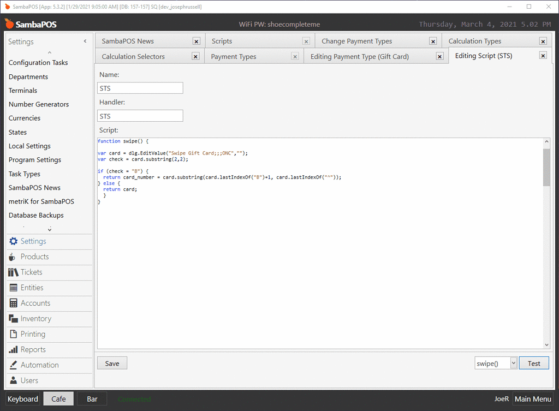Viewport: 559px width, 411px height.
Task: Click the SambaPOS flame logo
Action: (x=9, y=24)
